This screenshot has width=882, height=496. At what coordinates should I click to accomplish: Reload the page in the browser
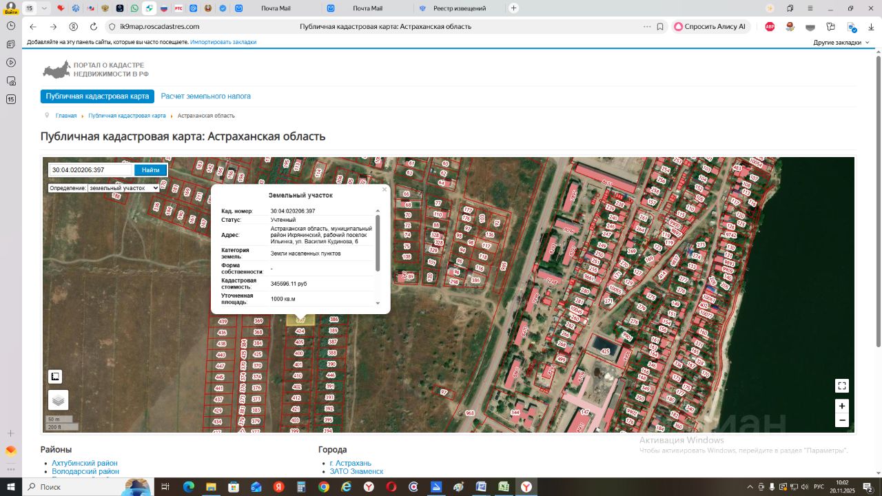click(94, 27)
